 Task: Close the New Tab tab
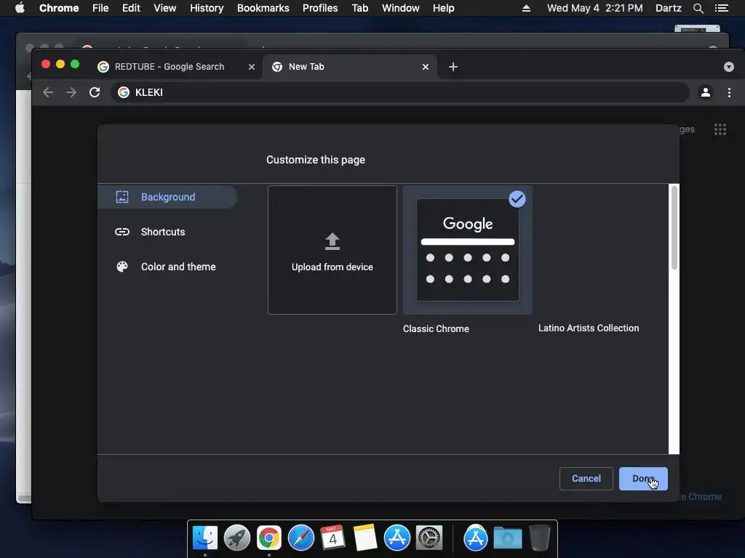pos(425,67)
